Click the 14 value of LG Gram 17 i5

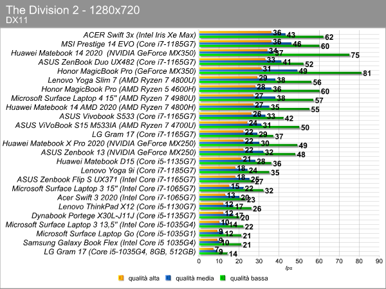(233, 254)
